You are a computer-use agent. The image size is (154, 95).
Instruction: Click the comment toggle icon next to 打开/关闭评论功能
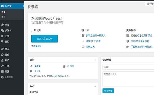(128, 41)
